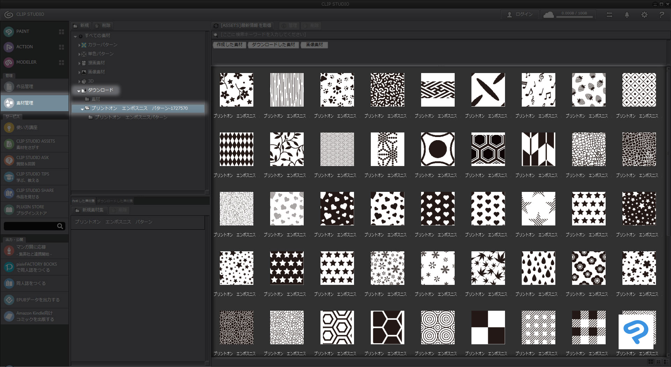Toggle 画像素材 filter tag
The width and height of the screenshot is (671, 367).
[x=314, y=45]
